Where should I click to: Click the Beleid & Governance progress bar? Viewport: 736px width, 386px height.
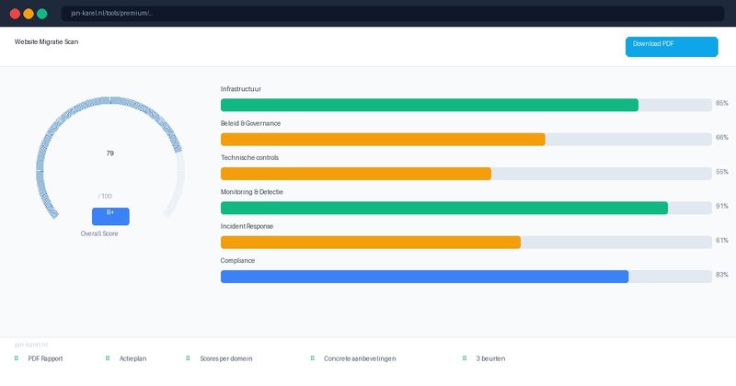(466, 140)
